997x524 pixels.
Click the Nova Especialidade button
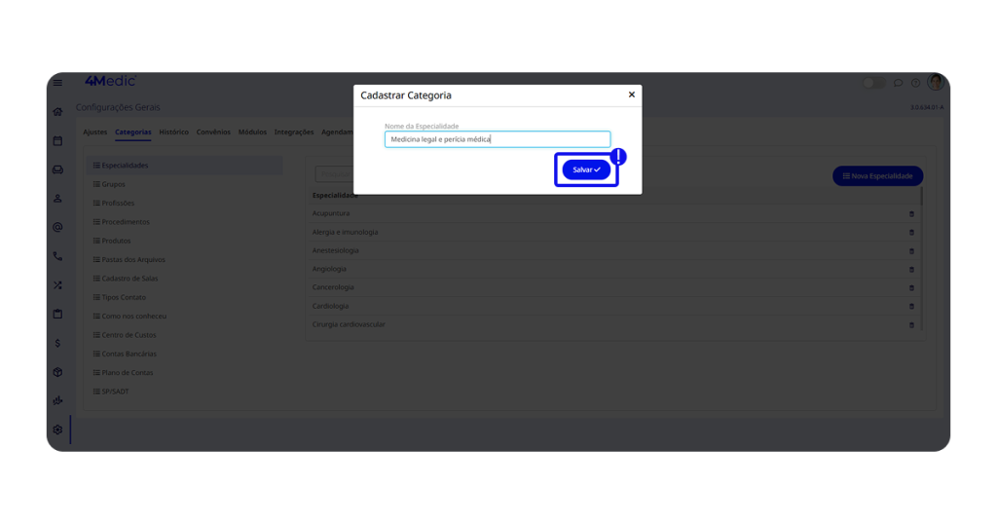tap(877, 176)
